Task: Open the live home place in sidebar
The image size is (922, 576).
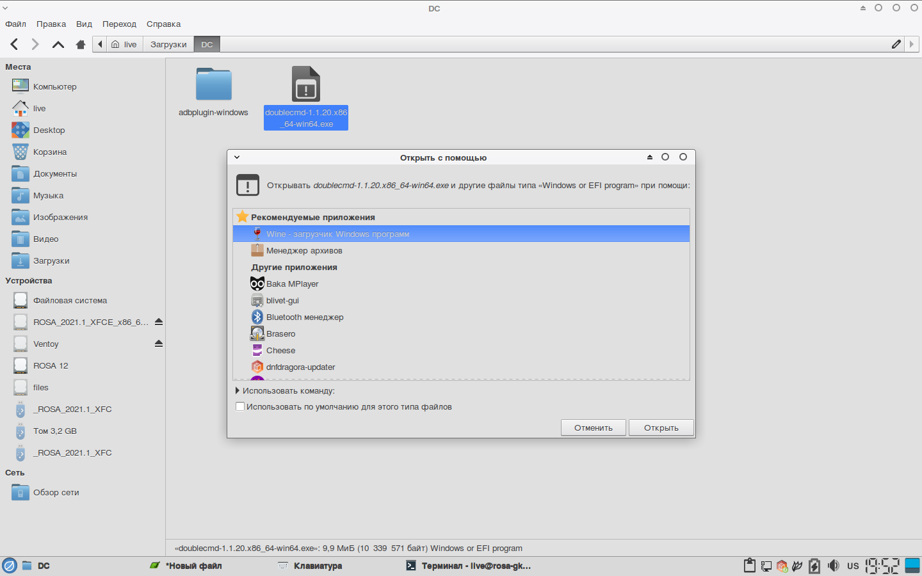Action: (39, 108)
